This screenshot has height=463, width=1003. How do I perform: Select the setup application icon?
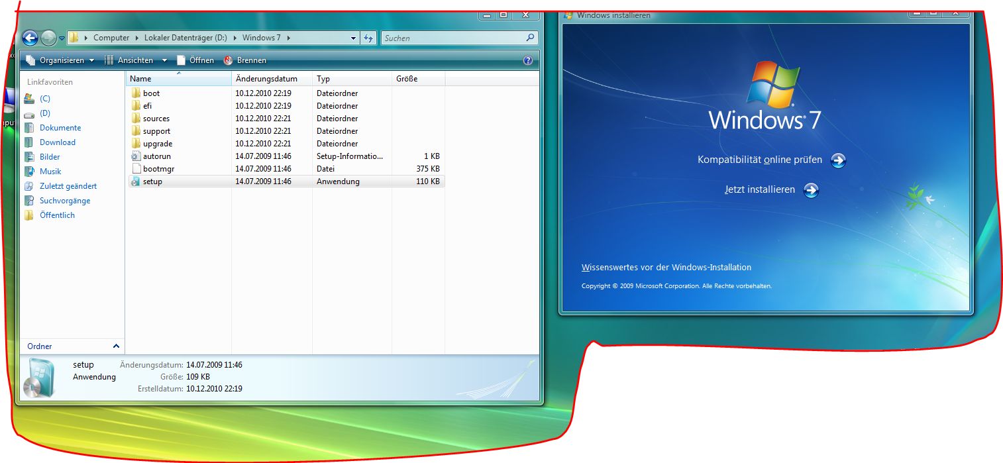136,181
